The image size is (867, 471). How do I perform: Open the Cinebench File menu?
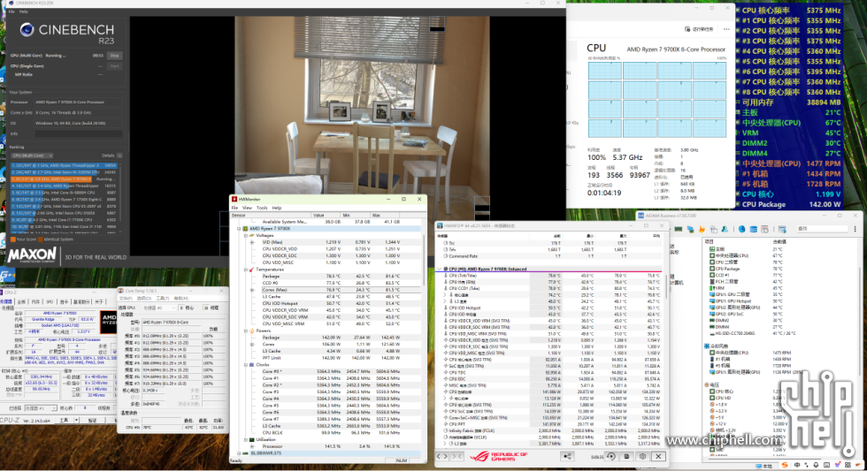[x=12, y=11]
